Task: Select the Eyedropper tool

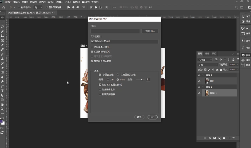Action: 2,45
